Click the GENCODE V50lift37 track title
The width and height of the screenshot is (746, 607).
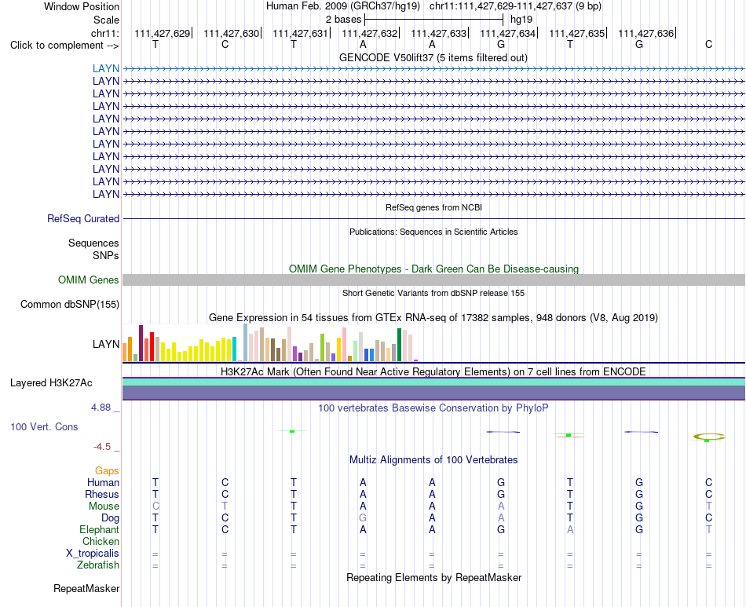click(433, 57)
